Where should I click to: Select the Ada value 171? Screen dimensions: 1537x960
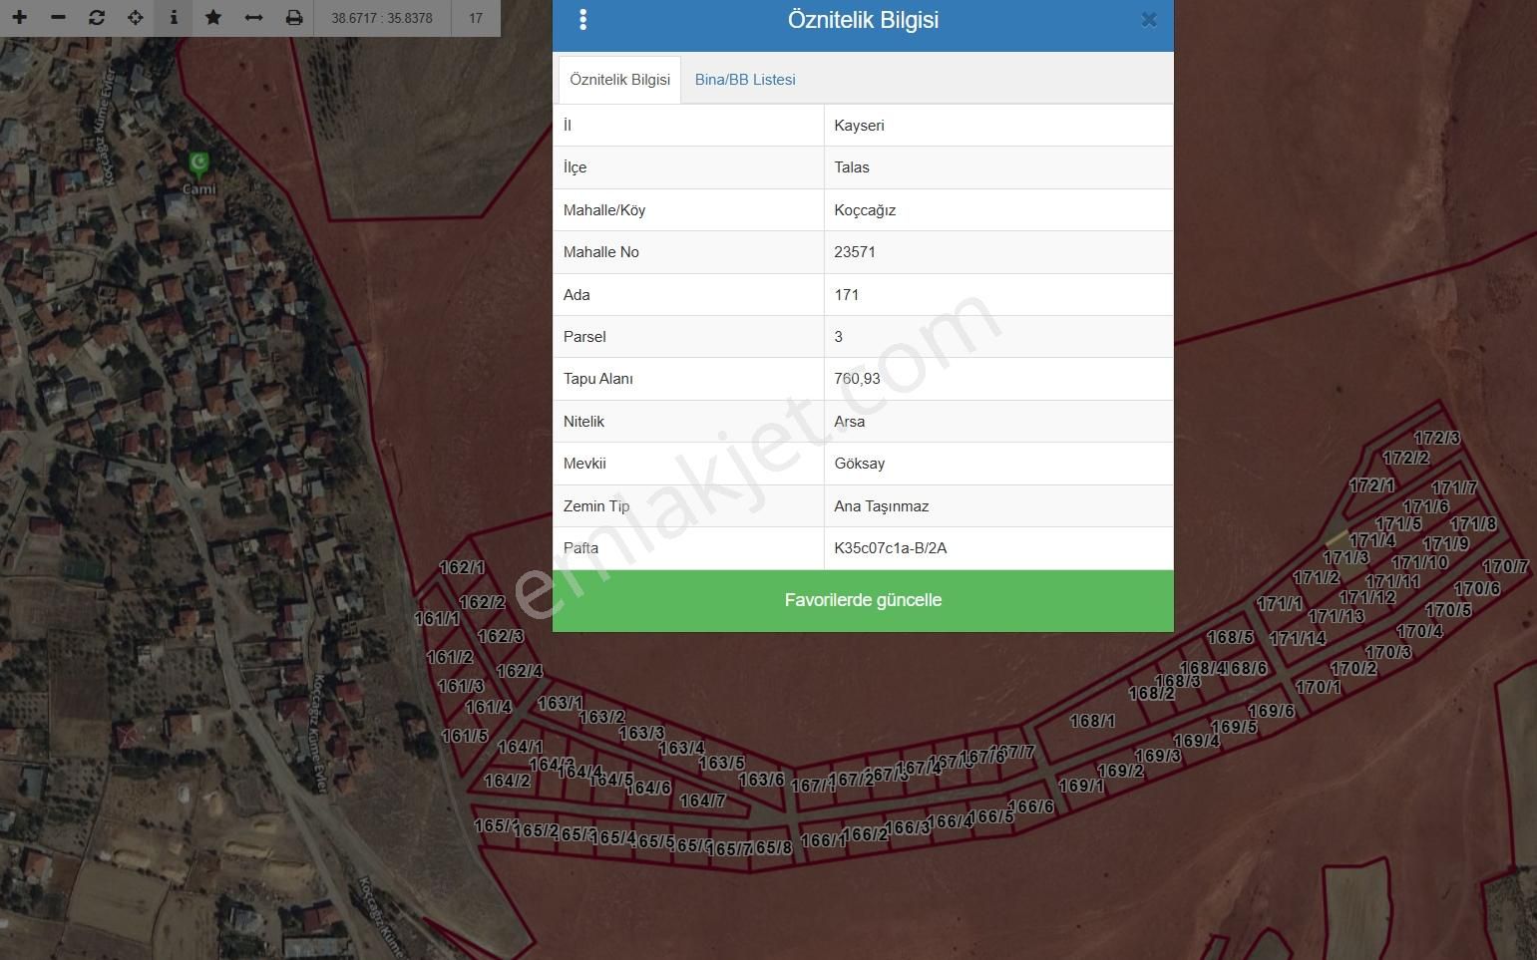pos(998,295)
